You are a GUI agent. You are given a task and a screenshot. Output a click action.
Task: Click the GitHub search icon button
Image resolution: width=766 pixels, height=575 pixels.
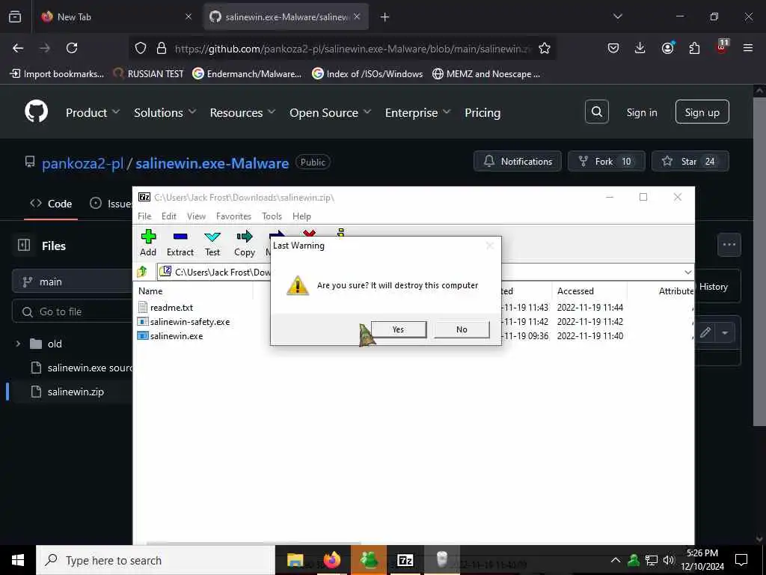(596, 112)
